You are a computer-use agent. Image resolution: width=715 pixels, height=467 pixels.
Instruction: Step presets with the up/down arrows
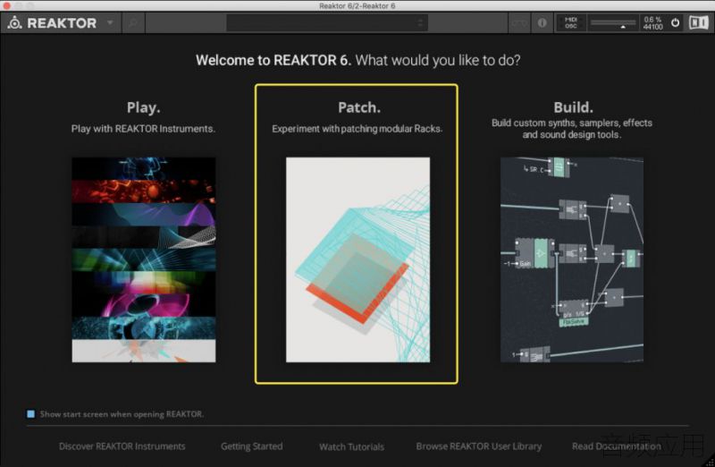point(420,23)
